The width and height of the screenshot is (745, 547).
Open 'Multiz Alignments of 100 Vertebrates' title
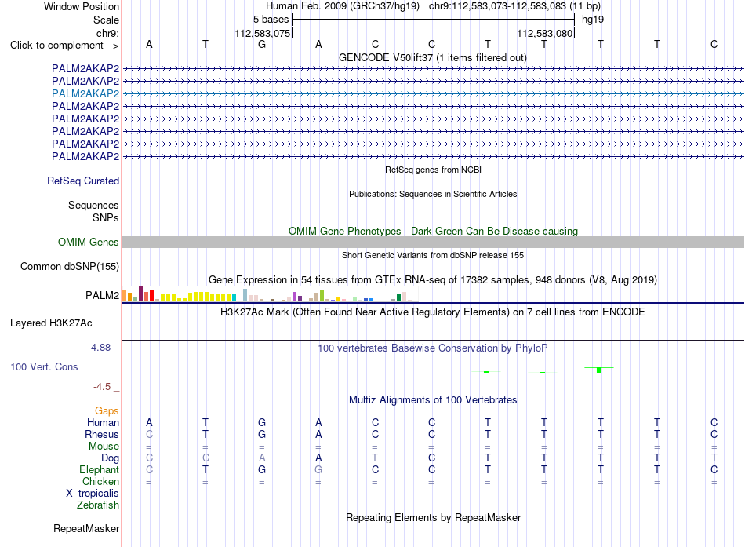pos(433,400)
